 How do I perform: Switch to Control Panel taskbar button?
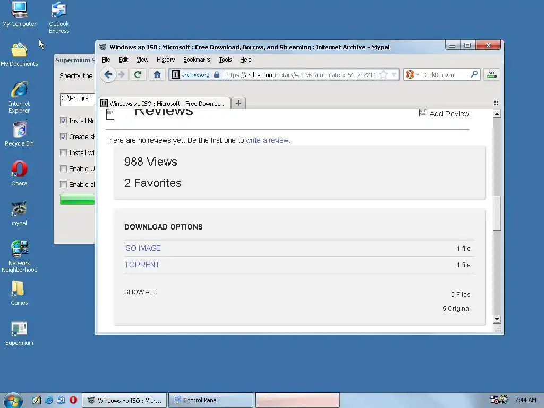click(211, 400)
